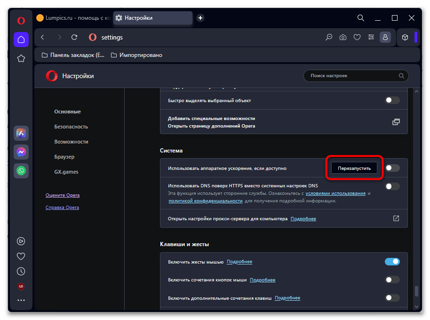Search in tabs magnifier icon
This screenshot has width=430, height=320.
pyautogui.click(x=361, y=18)
